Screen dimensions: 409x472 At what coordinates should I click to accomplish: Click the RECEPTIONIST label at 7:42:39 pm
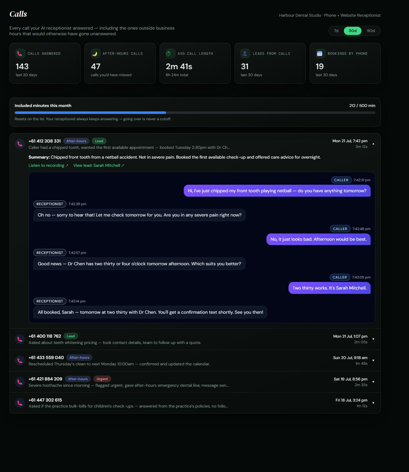(50, 204)
